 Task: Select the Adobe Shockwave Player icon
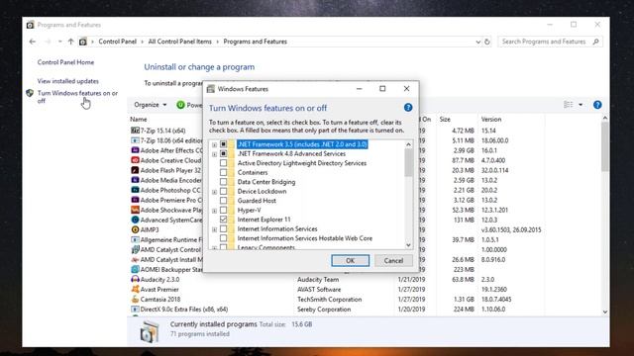[135, 210]
